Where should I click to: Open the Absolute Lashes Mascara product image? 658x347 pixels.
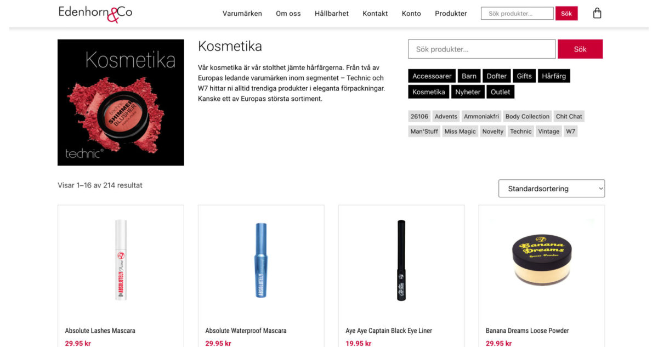[x=121, y=260]
